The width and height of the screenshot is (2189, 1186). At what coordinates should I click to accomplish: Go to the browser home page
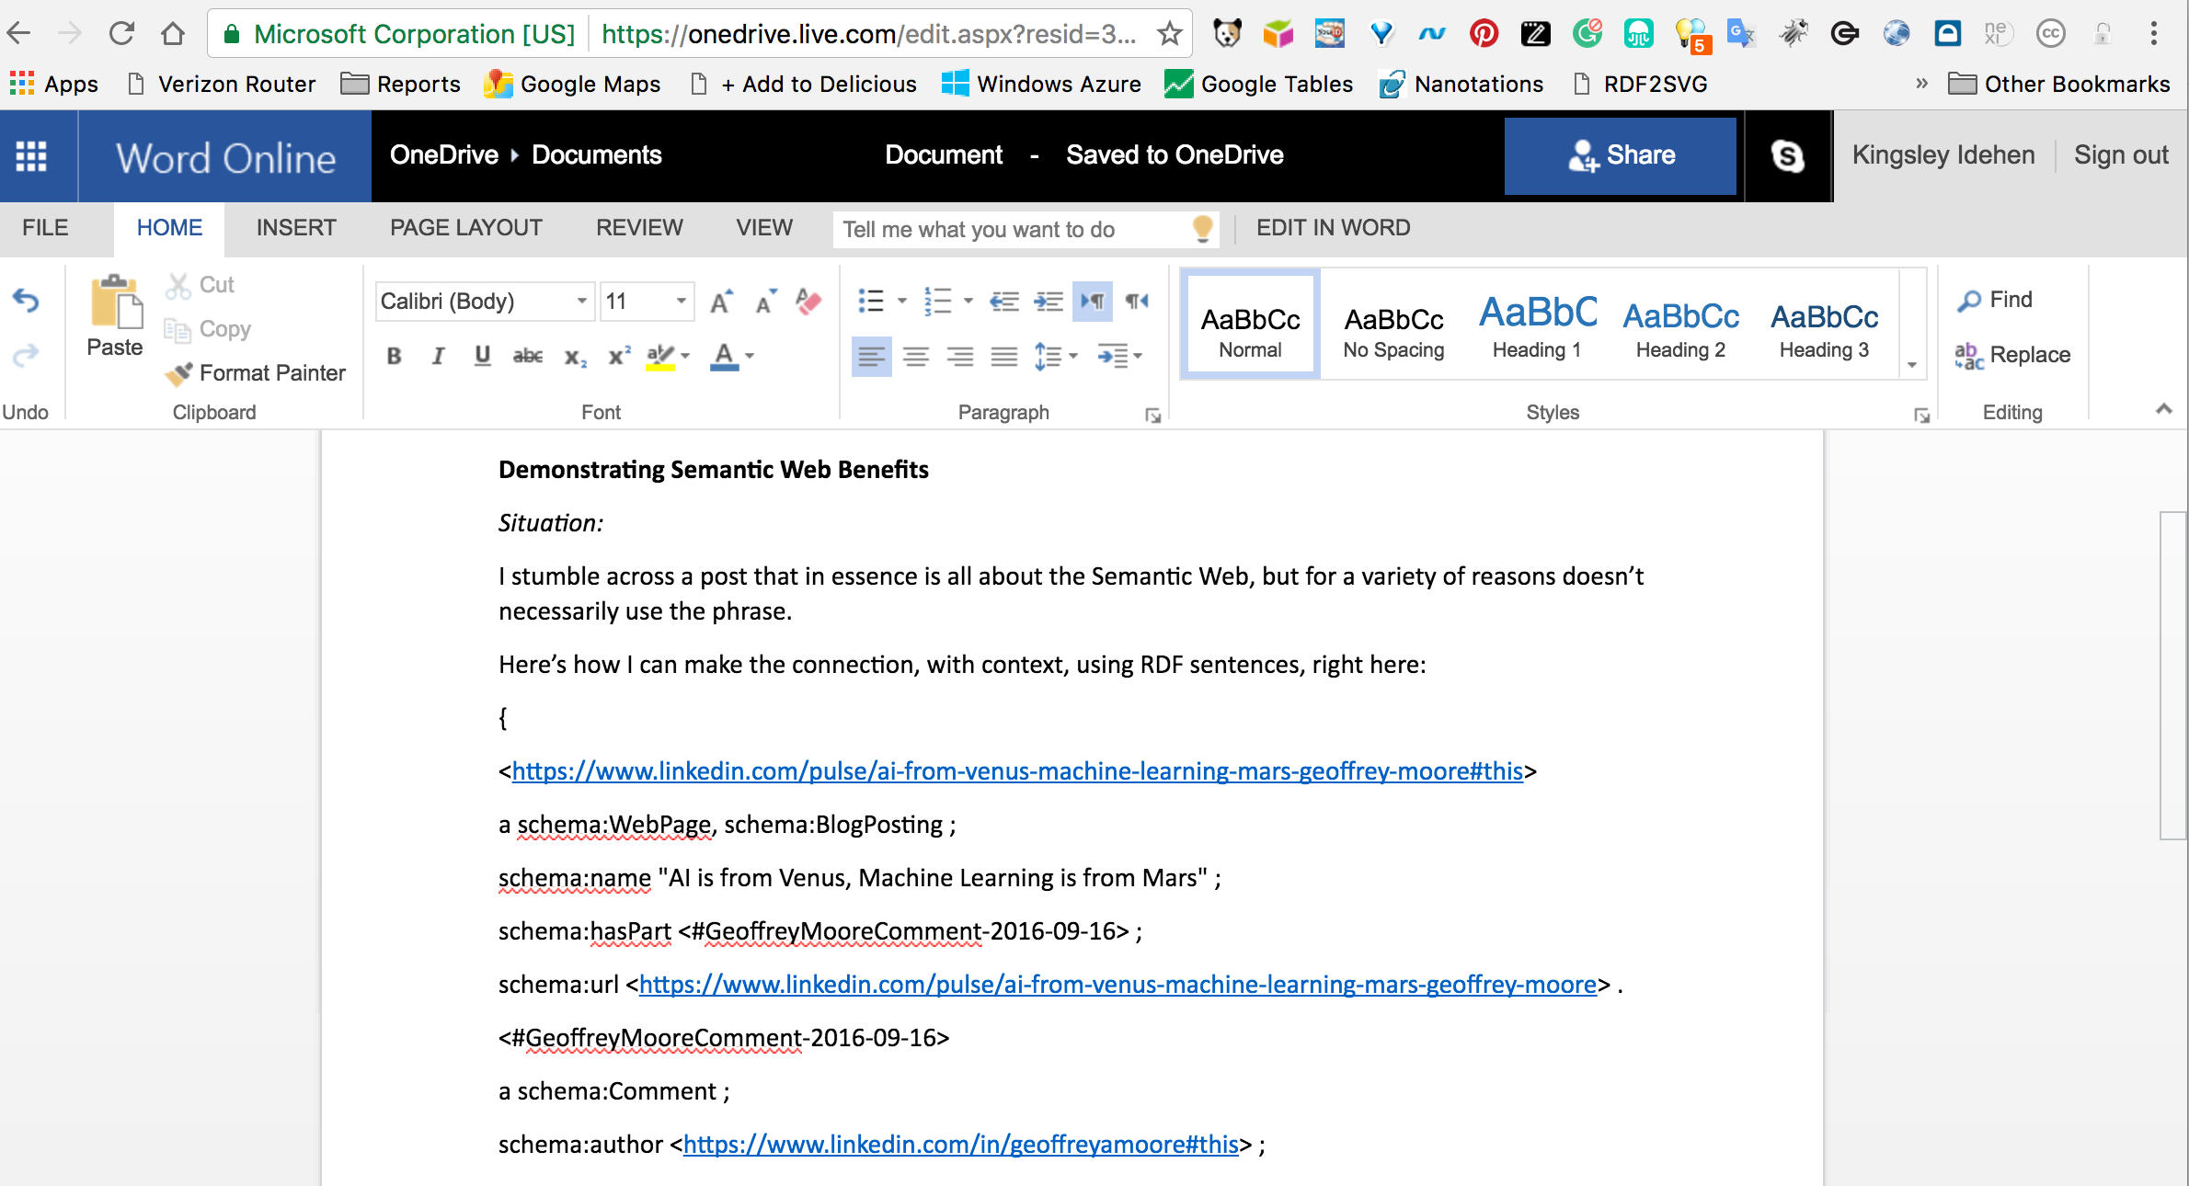coord(172,34)
